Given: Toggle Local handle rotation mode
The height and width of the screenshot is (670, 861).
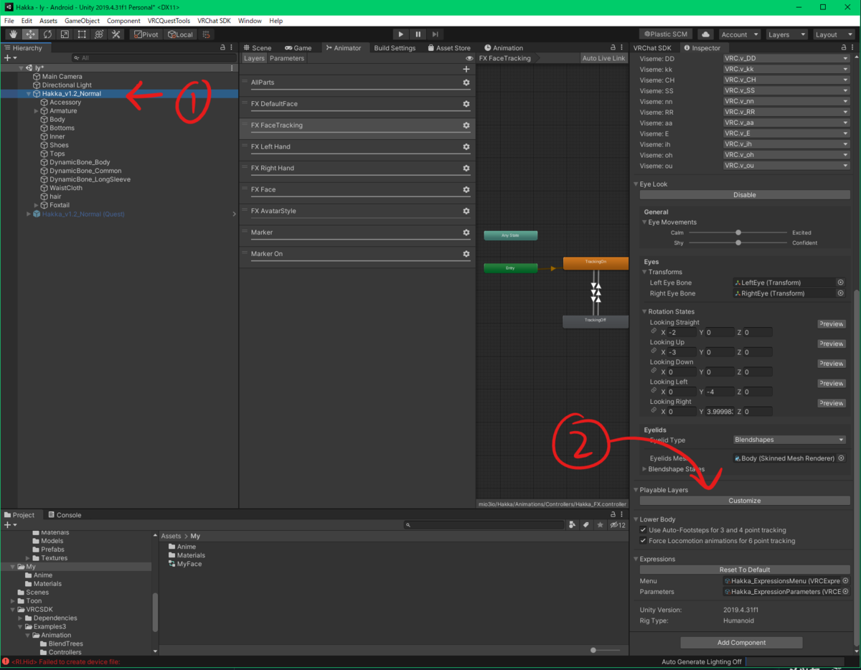Looking at the screenshot, I should point(179,34).
